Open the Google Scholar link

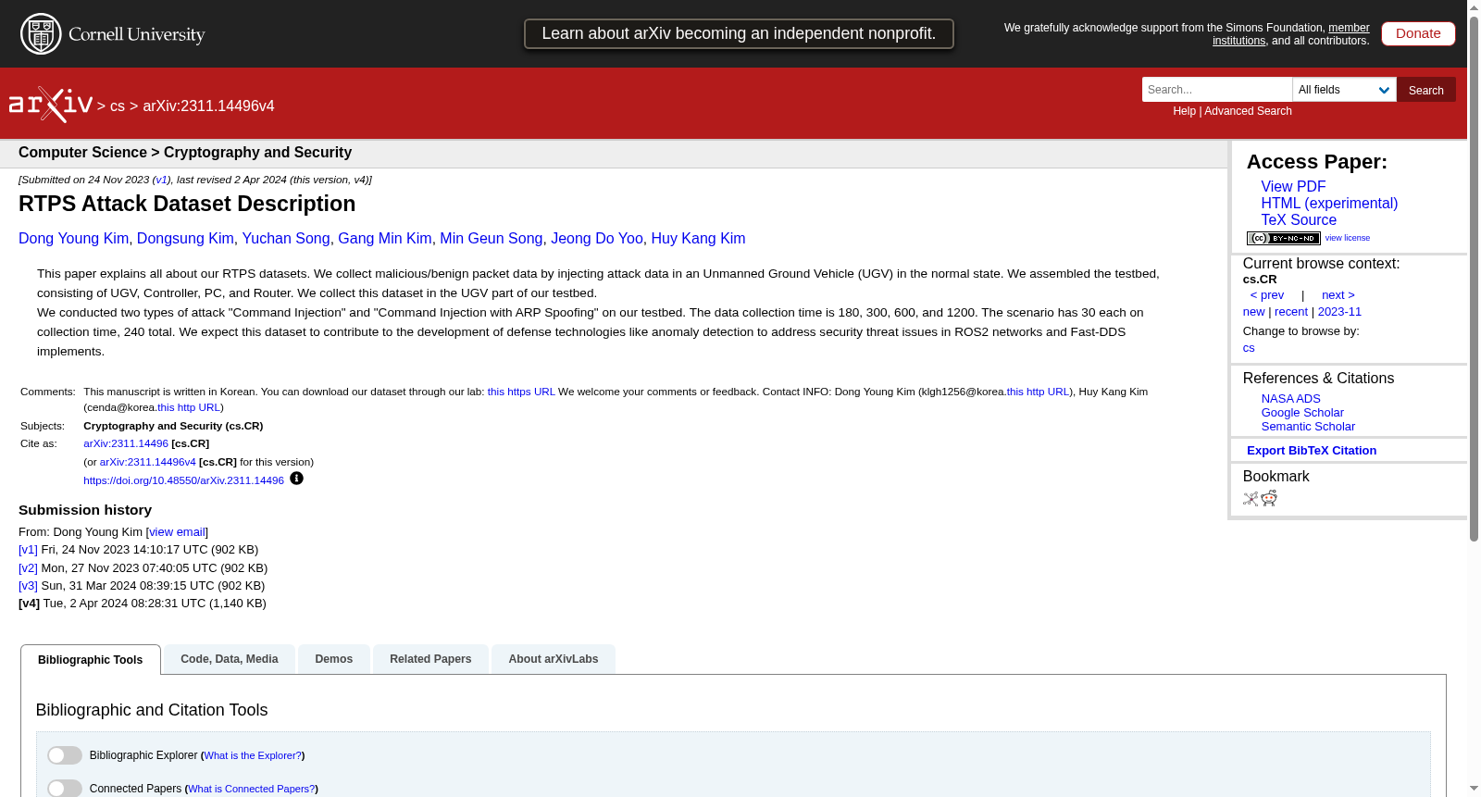pyautogui.click(x=1302, y=413)
